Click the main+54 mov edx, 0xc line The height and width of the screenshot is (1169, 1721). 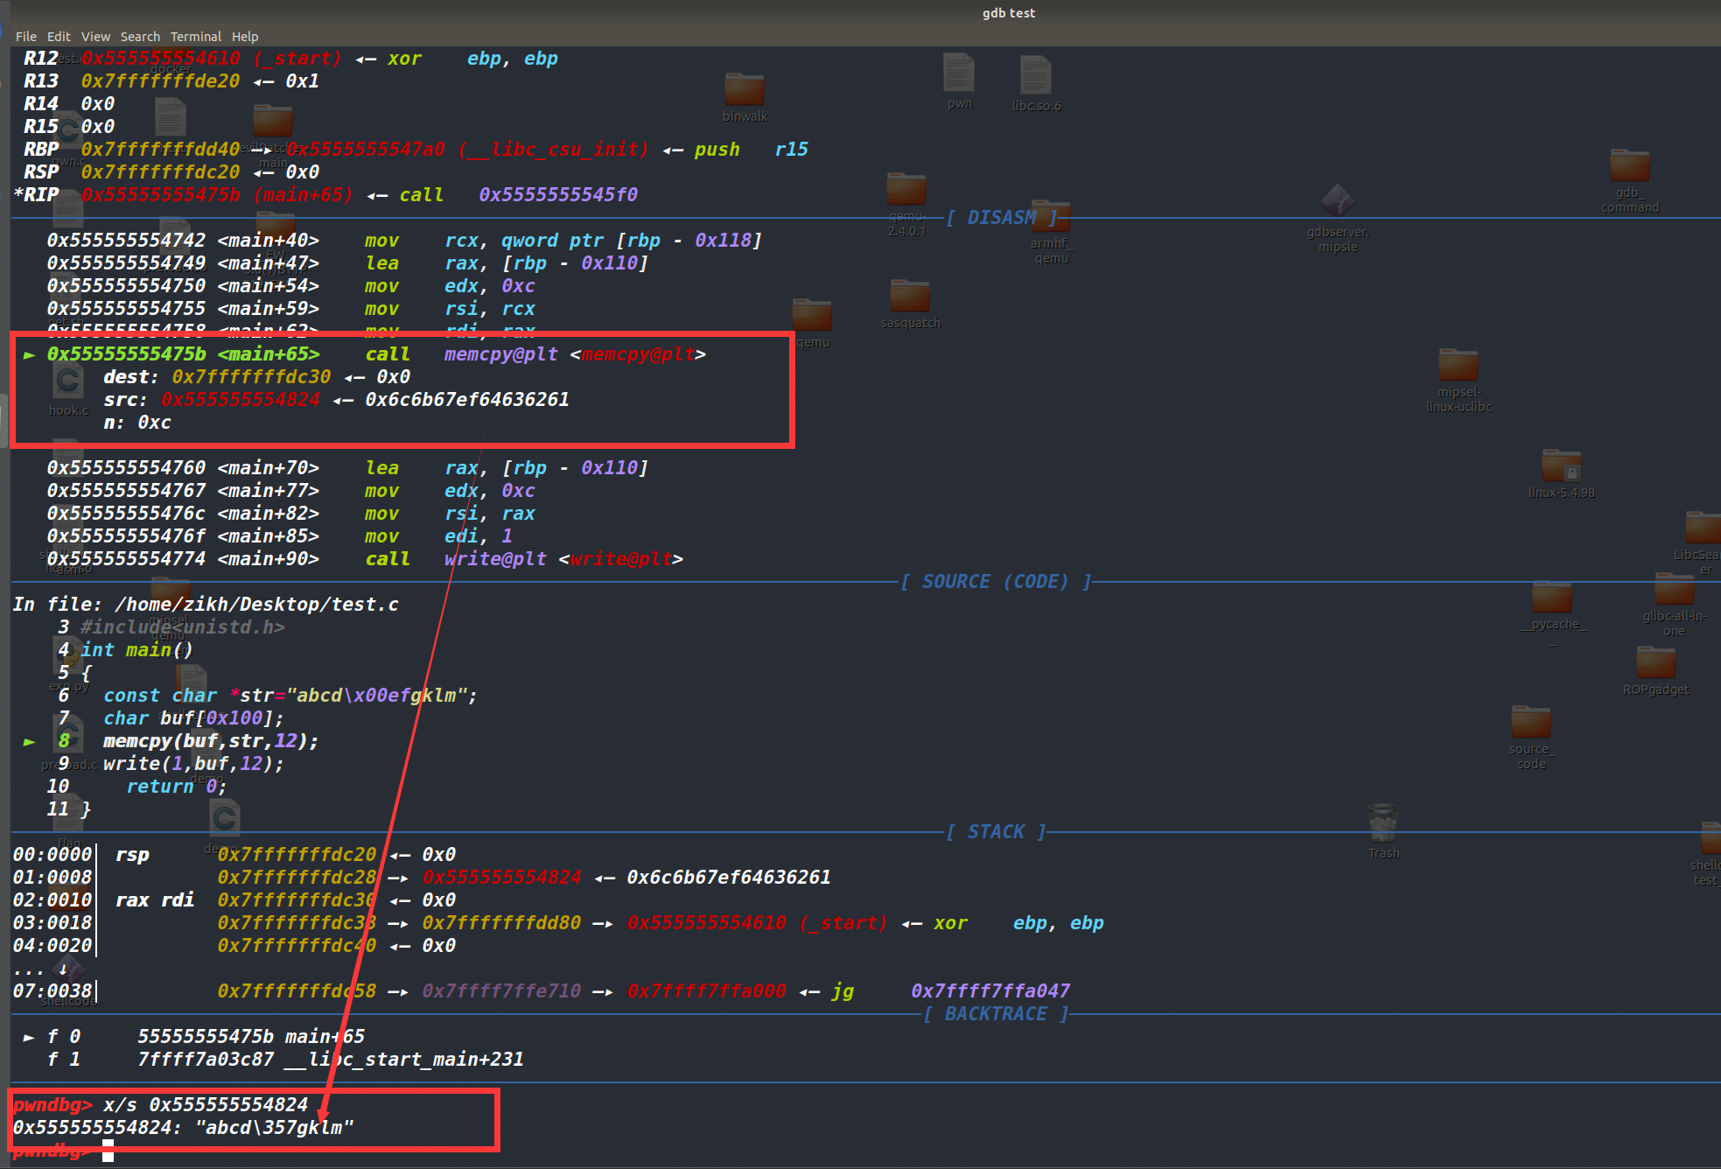pyautogui.click(x=290, y=285)
